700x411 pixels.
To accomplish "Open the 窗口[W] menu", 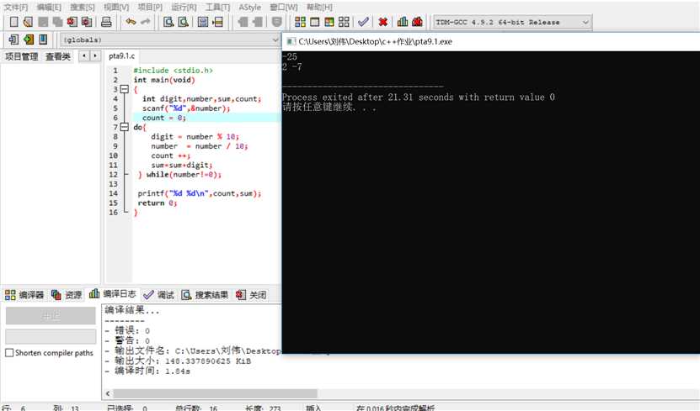I will 284,7.
